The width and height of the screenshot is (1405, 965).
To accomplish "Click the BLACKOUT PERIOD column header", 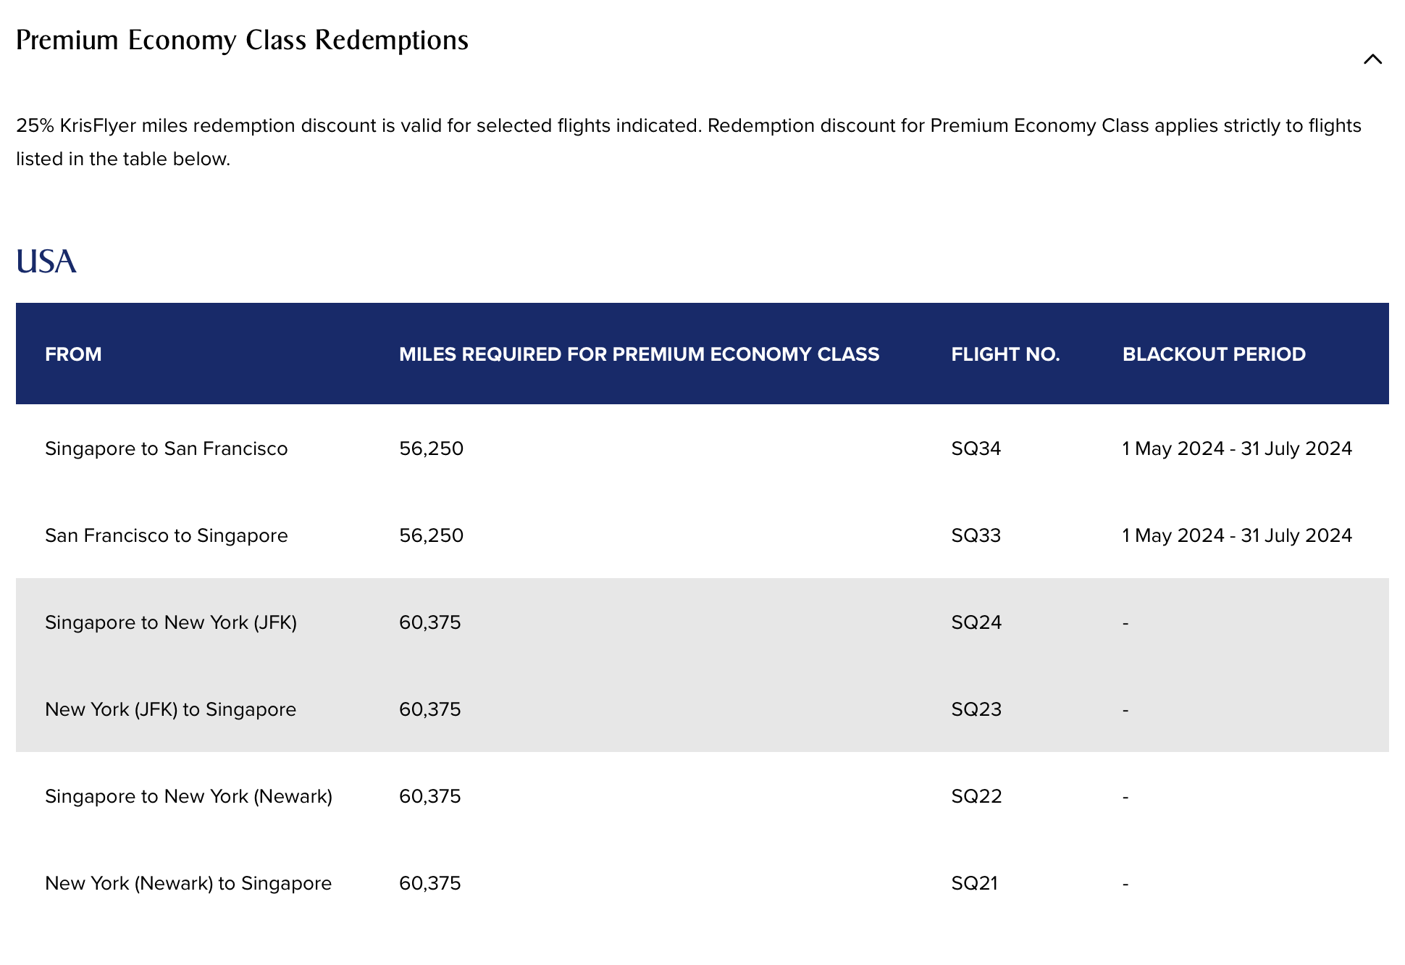I will click(x=1214, y=354).
